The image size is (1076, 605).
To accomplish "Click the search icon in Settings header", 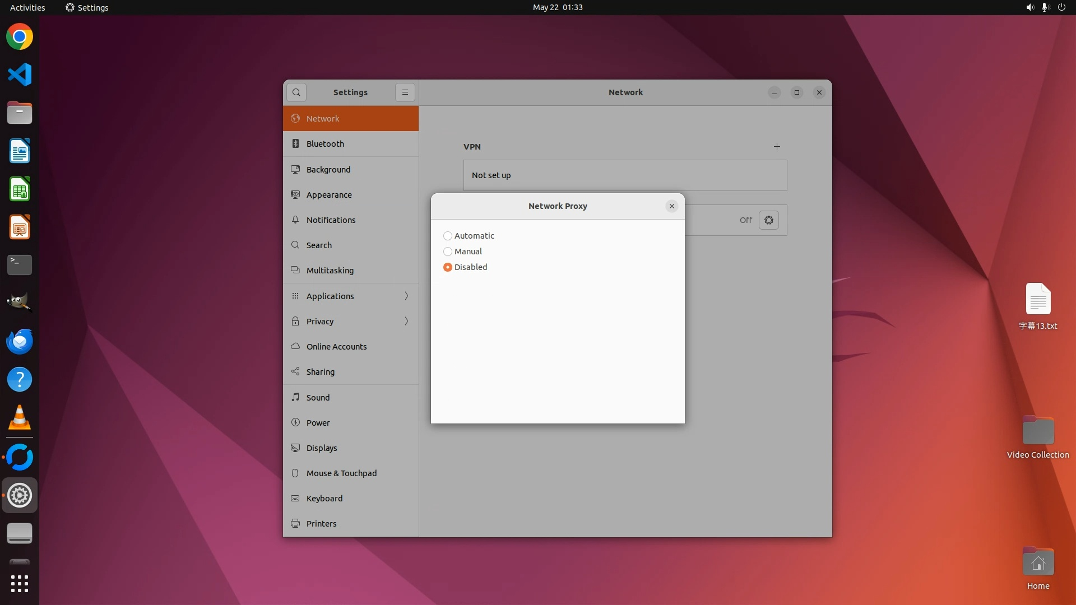I will tap(296, 92).
